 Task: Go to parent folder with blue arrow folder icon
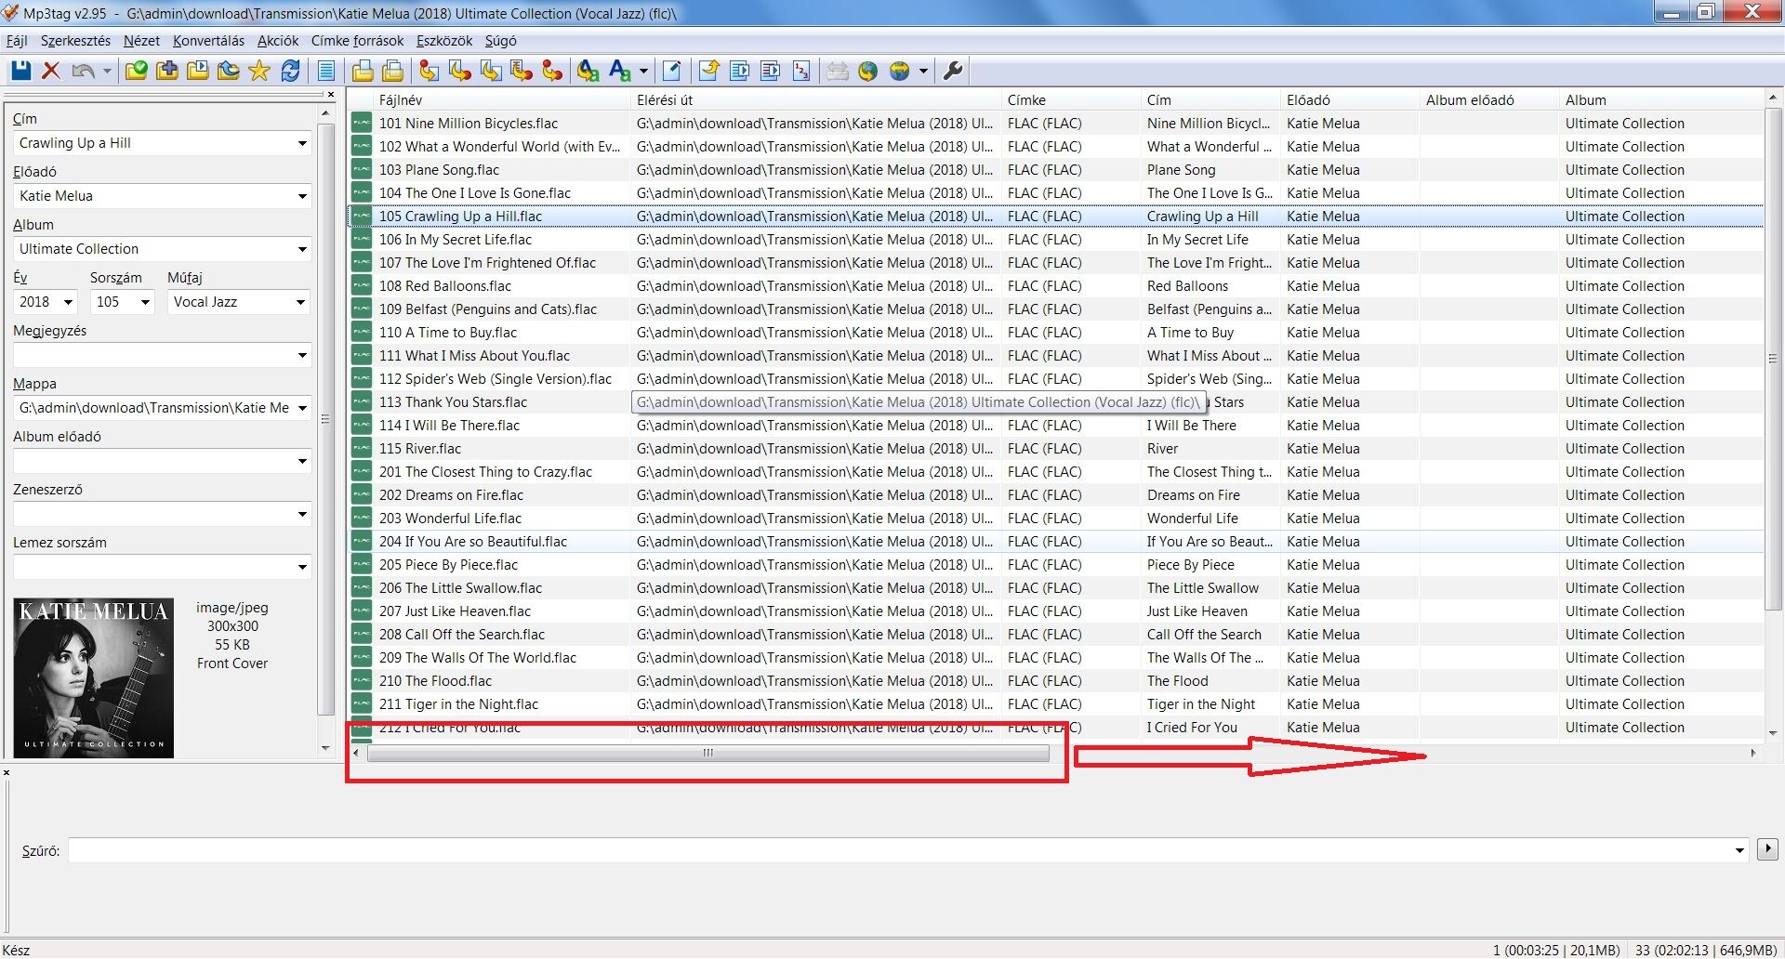[x=229, y=71]
